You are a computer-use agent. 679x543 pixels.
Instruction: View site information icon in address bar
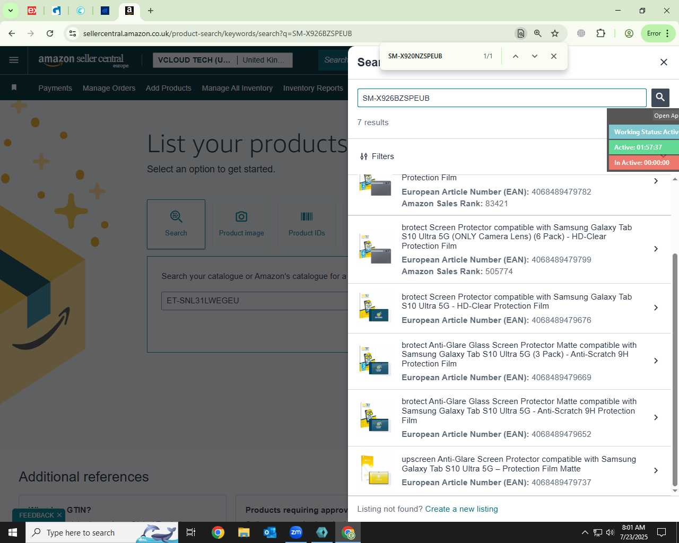tap(73, 33)
